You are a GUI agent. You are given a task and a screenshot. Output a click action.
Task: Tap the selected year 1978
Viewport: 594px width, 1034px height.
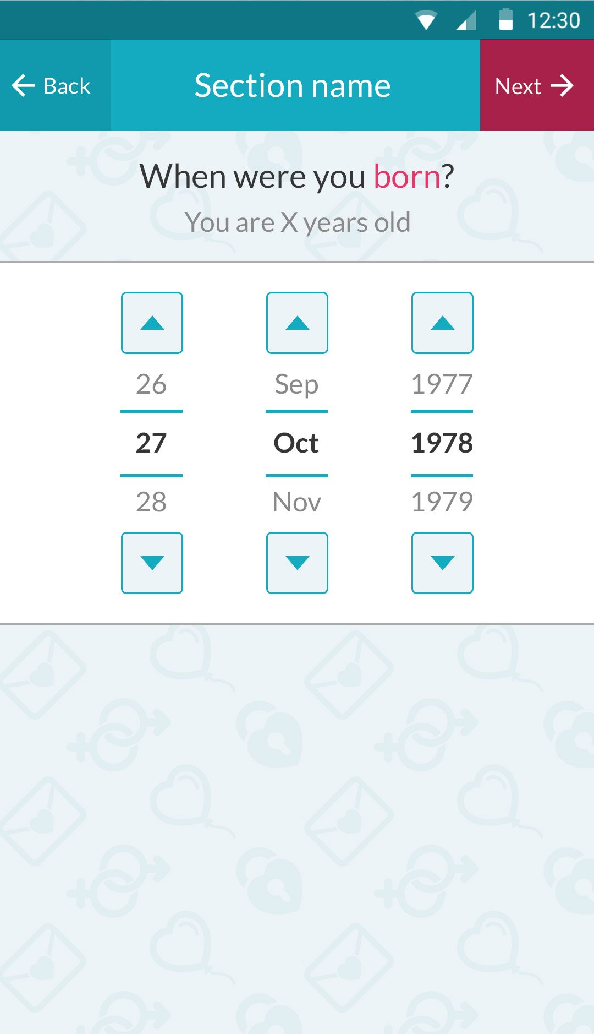click(x=442, y=443)
